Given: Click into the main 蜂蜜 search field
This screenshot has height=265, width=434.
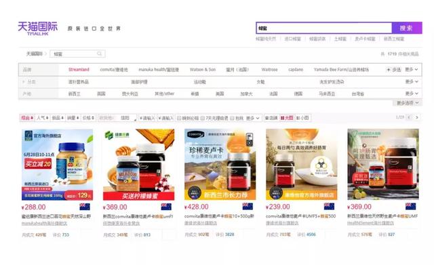Looking at the screenshot, I should coord(324,28).
